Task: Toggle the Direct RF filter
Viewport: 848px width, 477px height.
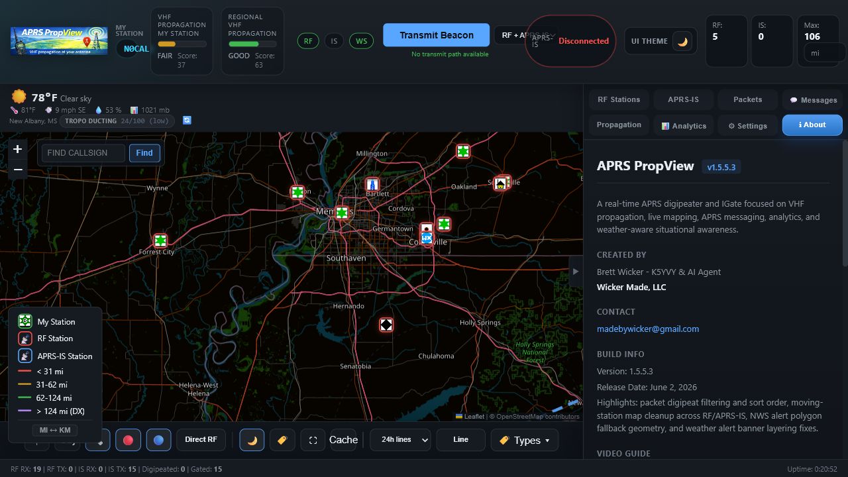Action: click(201, 440)
